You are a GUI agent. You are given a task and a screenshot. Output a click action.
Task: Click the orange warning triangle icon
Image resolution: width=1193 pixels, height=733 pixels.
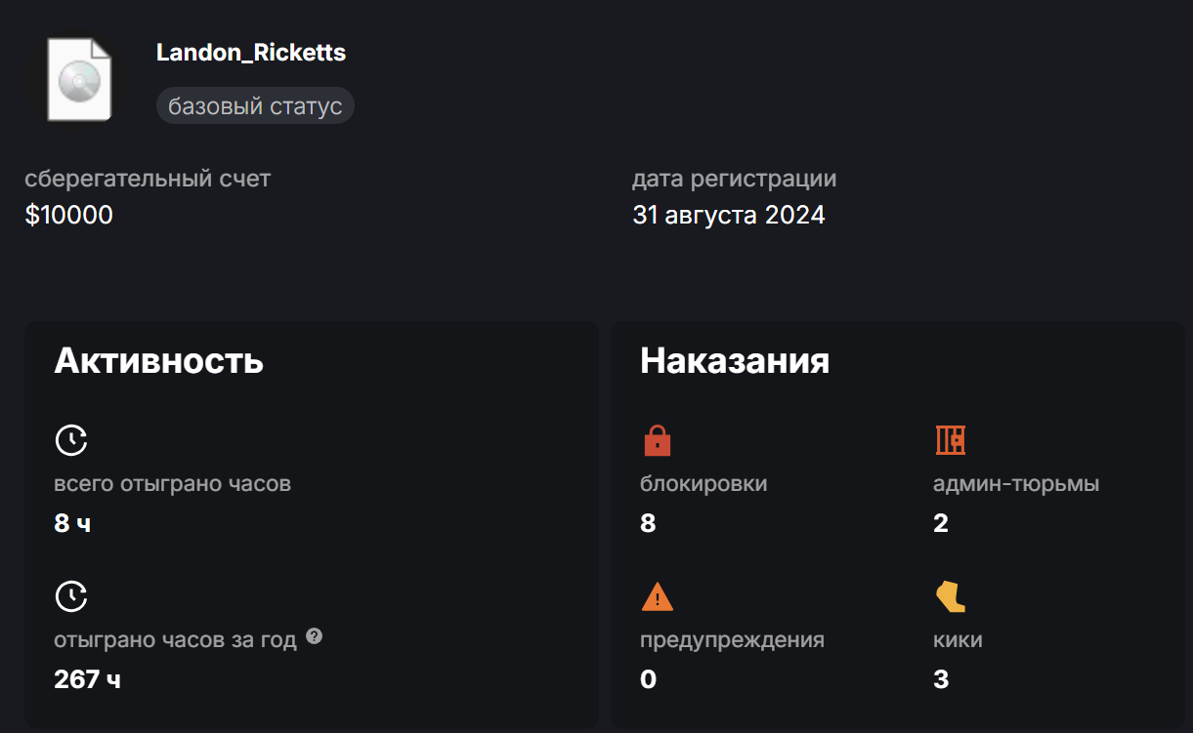click(658, 596)
